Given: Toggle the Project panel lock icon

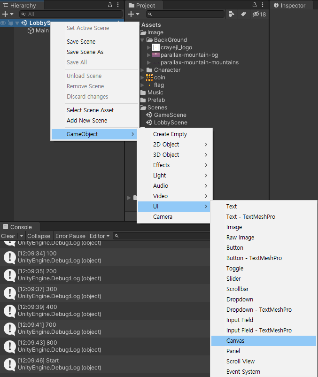Looking at the screenshot, I should (x=254, y=5).
